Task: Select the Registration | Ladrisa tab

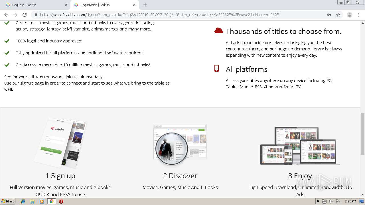Action: pos(104,5)
